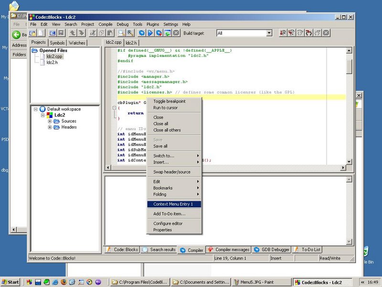Click the Undo arrow toolbar icon

73,33
